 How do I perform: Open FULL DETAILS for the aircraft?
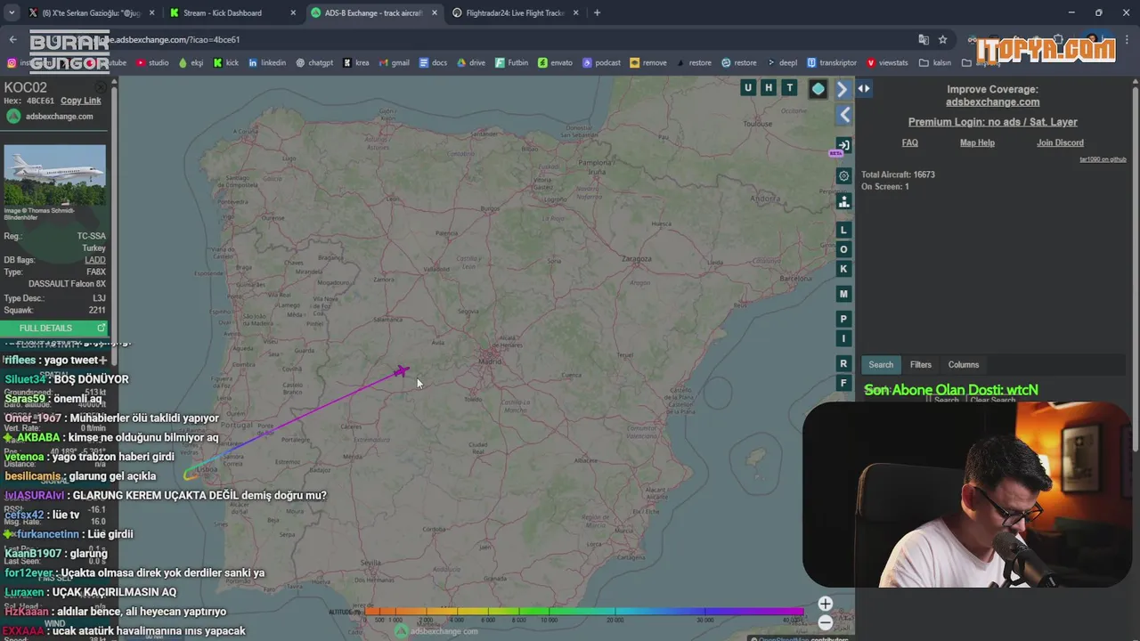[x=54, y=329]
